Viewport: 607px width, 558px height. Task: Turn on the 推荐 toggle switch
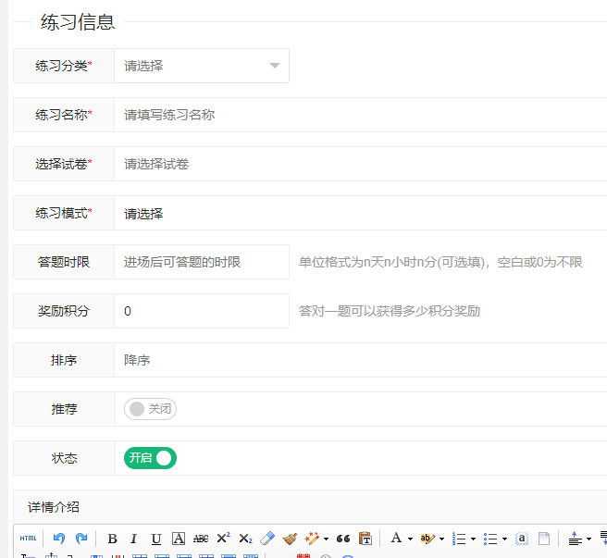150,409
